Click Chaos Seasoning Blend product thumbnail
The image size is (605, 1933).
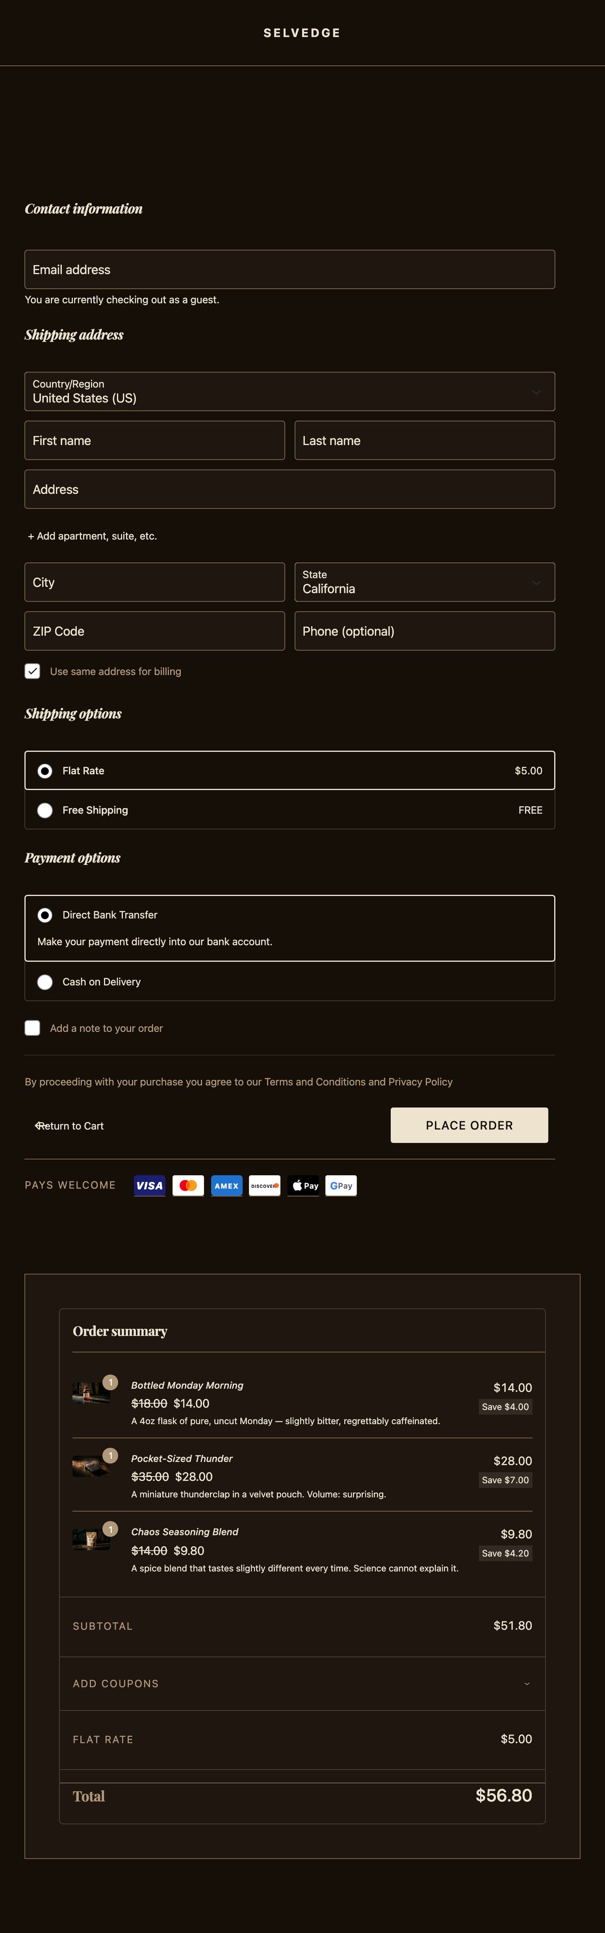(91, 1539)
